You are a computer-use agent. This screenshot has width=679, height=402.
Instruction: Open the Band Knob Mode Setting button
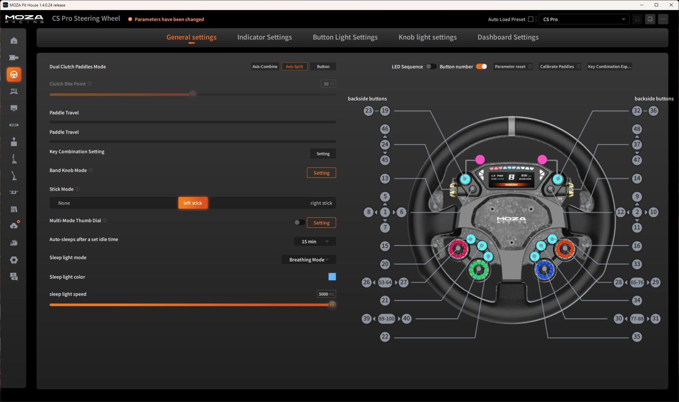click(x=321, y=173)
